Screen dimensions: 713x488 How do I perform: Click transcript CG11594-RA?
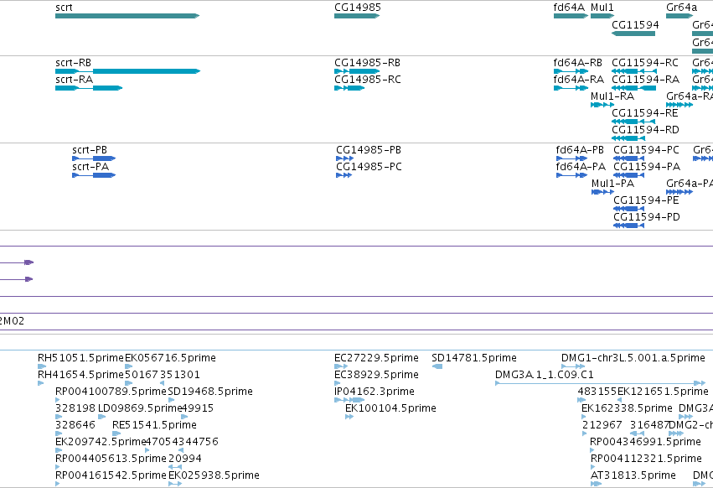[634, 88]
